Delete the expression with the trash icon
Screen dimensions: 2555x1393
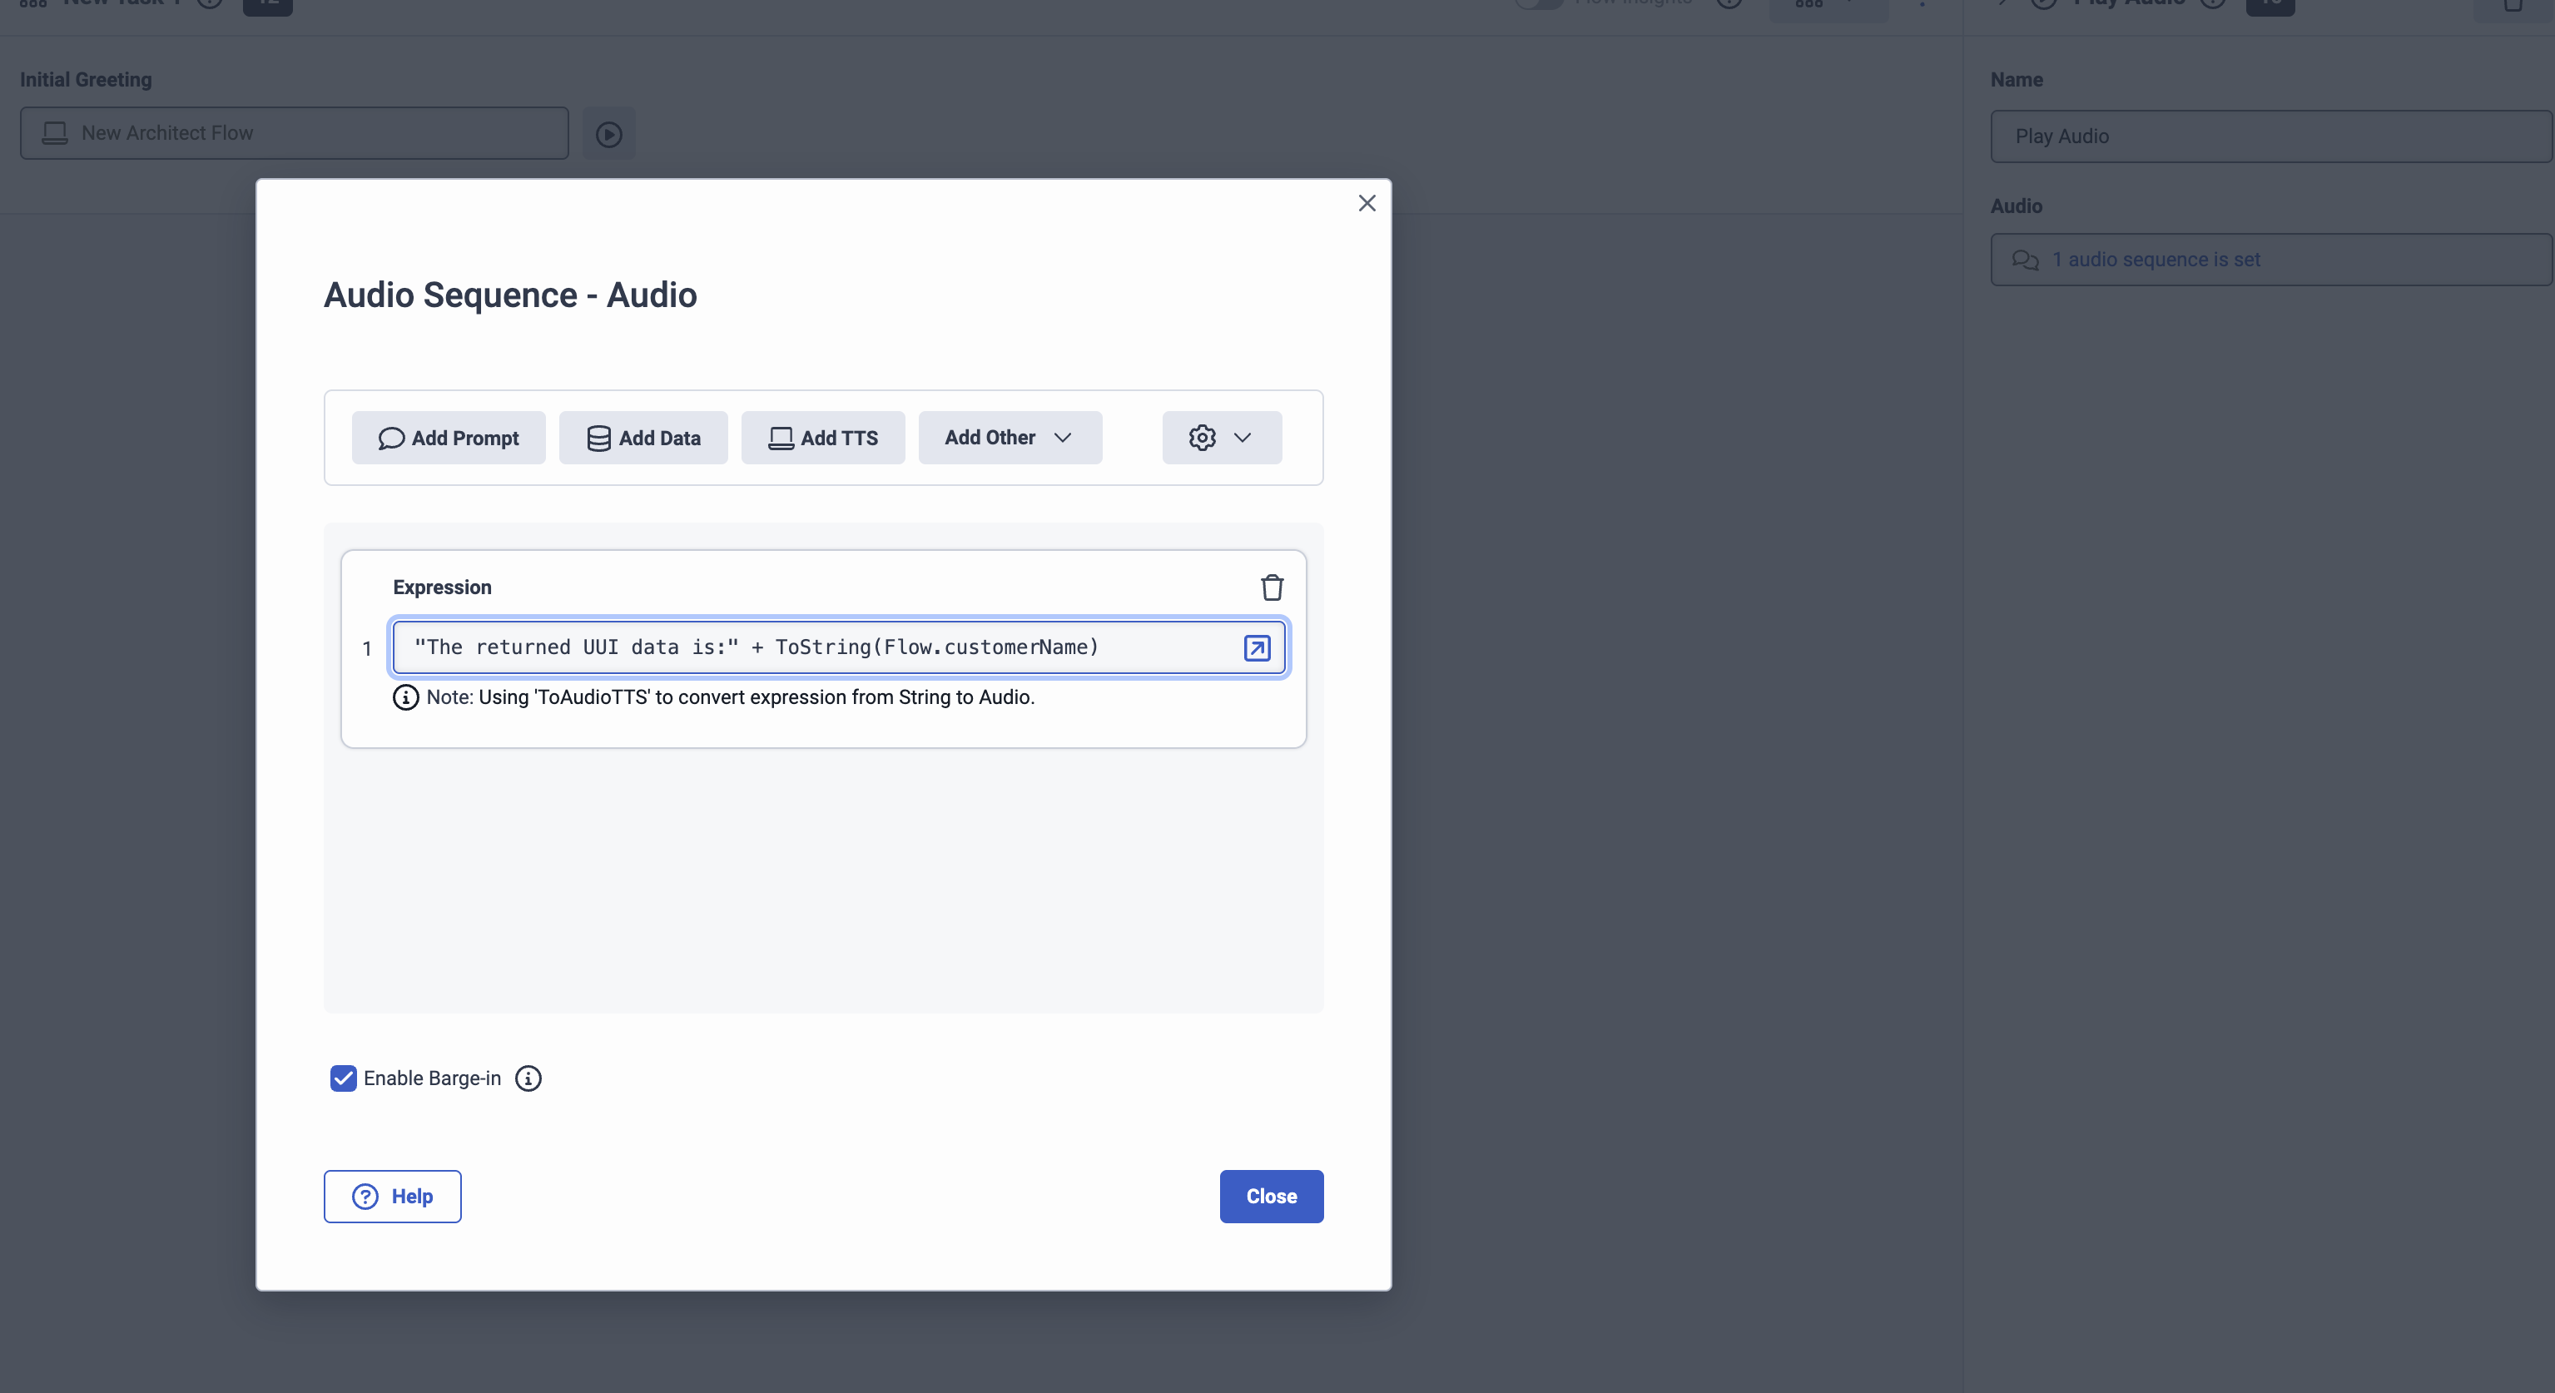coord(1272,587)
